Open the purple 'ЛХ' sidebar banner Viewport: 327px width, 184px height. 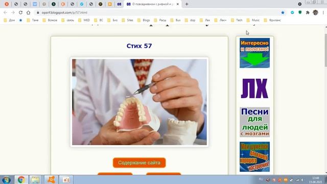254,88
